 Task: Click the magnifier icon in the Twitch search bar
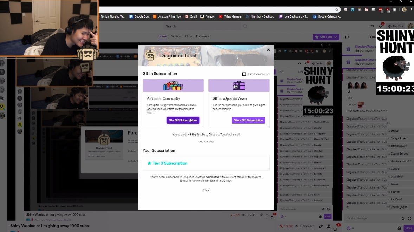[x=245, y=26]
